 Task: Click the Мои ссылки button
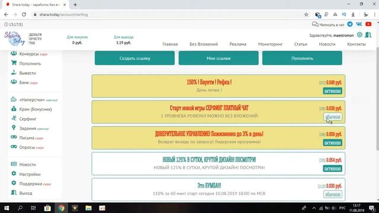tap(219, 58)
